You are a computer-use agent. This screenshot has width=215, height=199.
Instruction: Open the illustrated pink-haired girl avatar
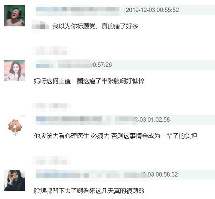(x=14, y=71)
